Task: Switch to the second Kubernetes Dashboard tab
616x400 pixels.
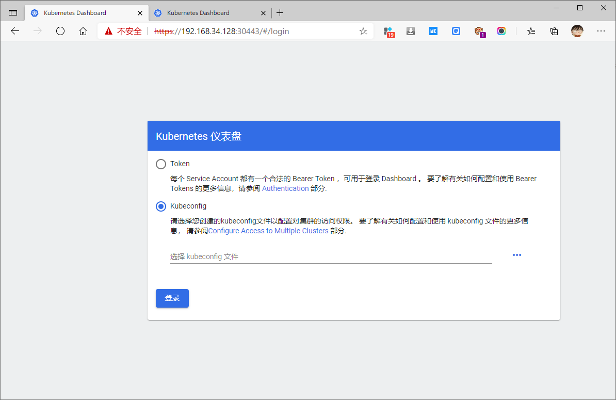Action: coord(210,13)
